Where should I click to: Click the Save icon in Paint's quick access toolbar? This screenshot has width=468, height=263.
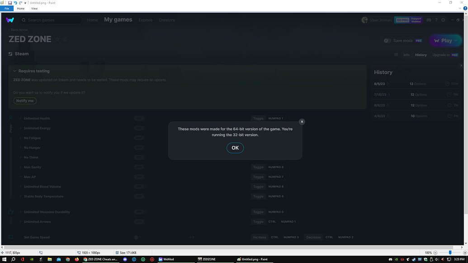pyautogui.click(x=10, y=3)
